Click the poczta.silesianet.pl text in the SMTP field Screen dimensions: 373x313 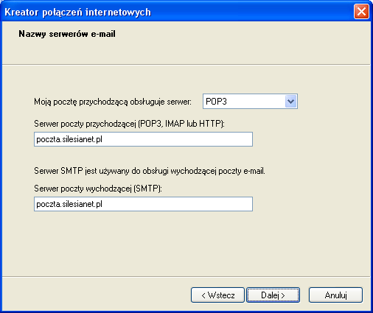point(69,204)
